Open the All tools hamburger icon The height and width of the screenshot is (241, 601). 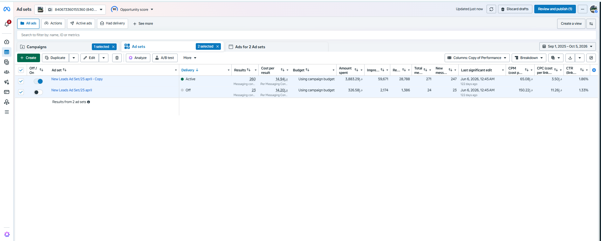(7, 112)
